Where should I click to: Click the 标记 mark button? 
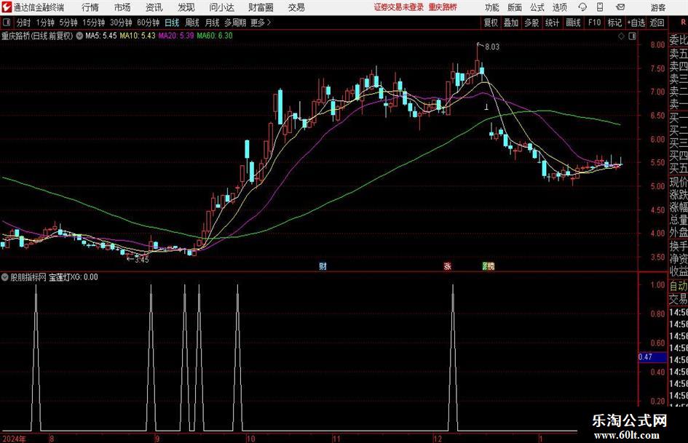coord(614,23)
